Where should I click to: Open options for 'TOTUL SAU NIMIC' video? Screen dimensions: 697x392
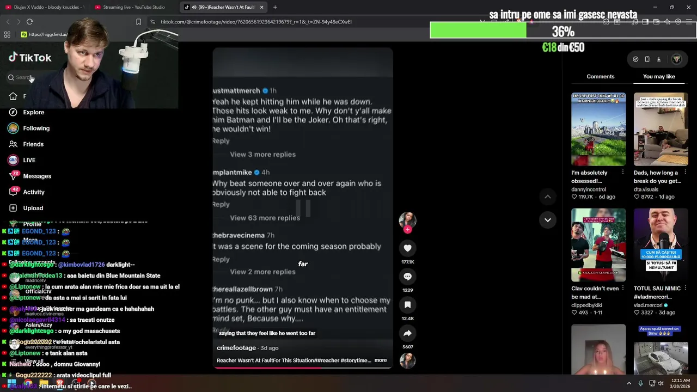(x=685, y=289)
